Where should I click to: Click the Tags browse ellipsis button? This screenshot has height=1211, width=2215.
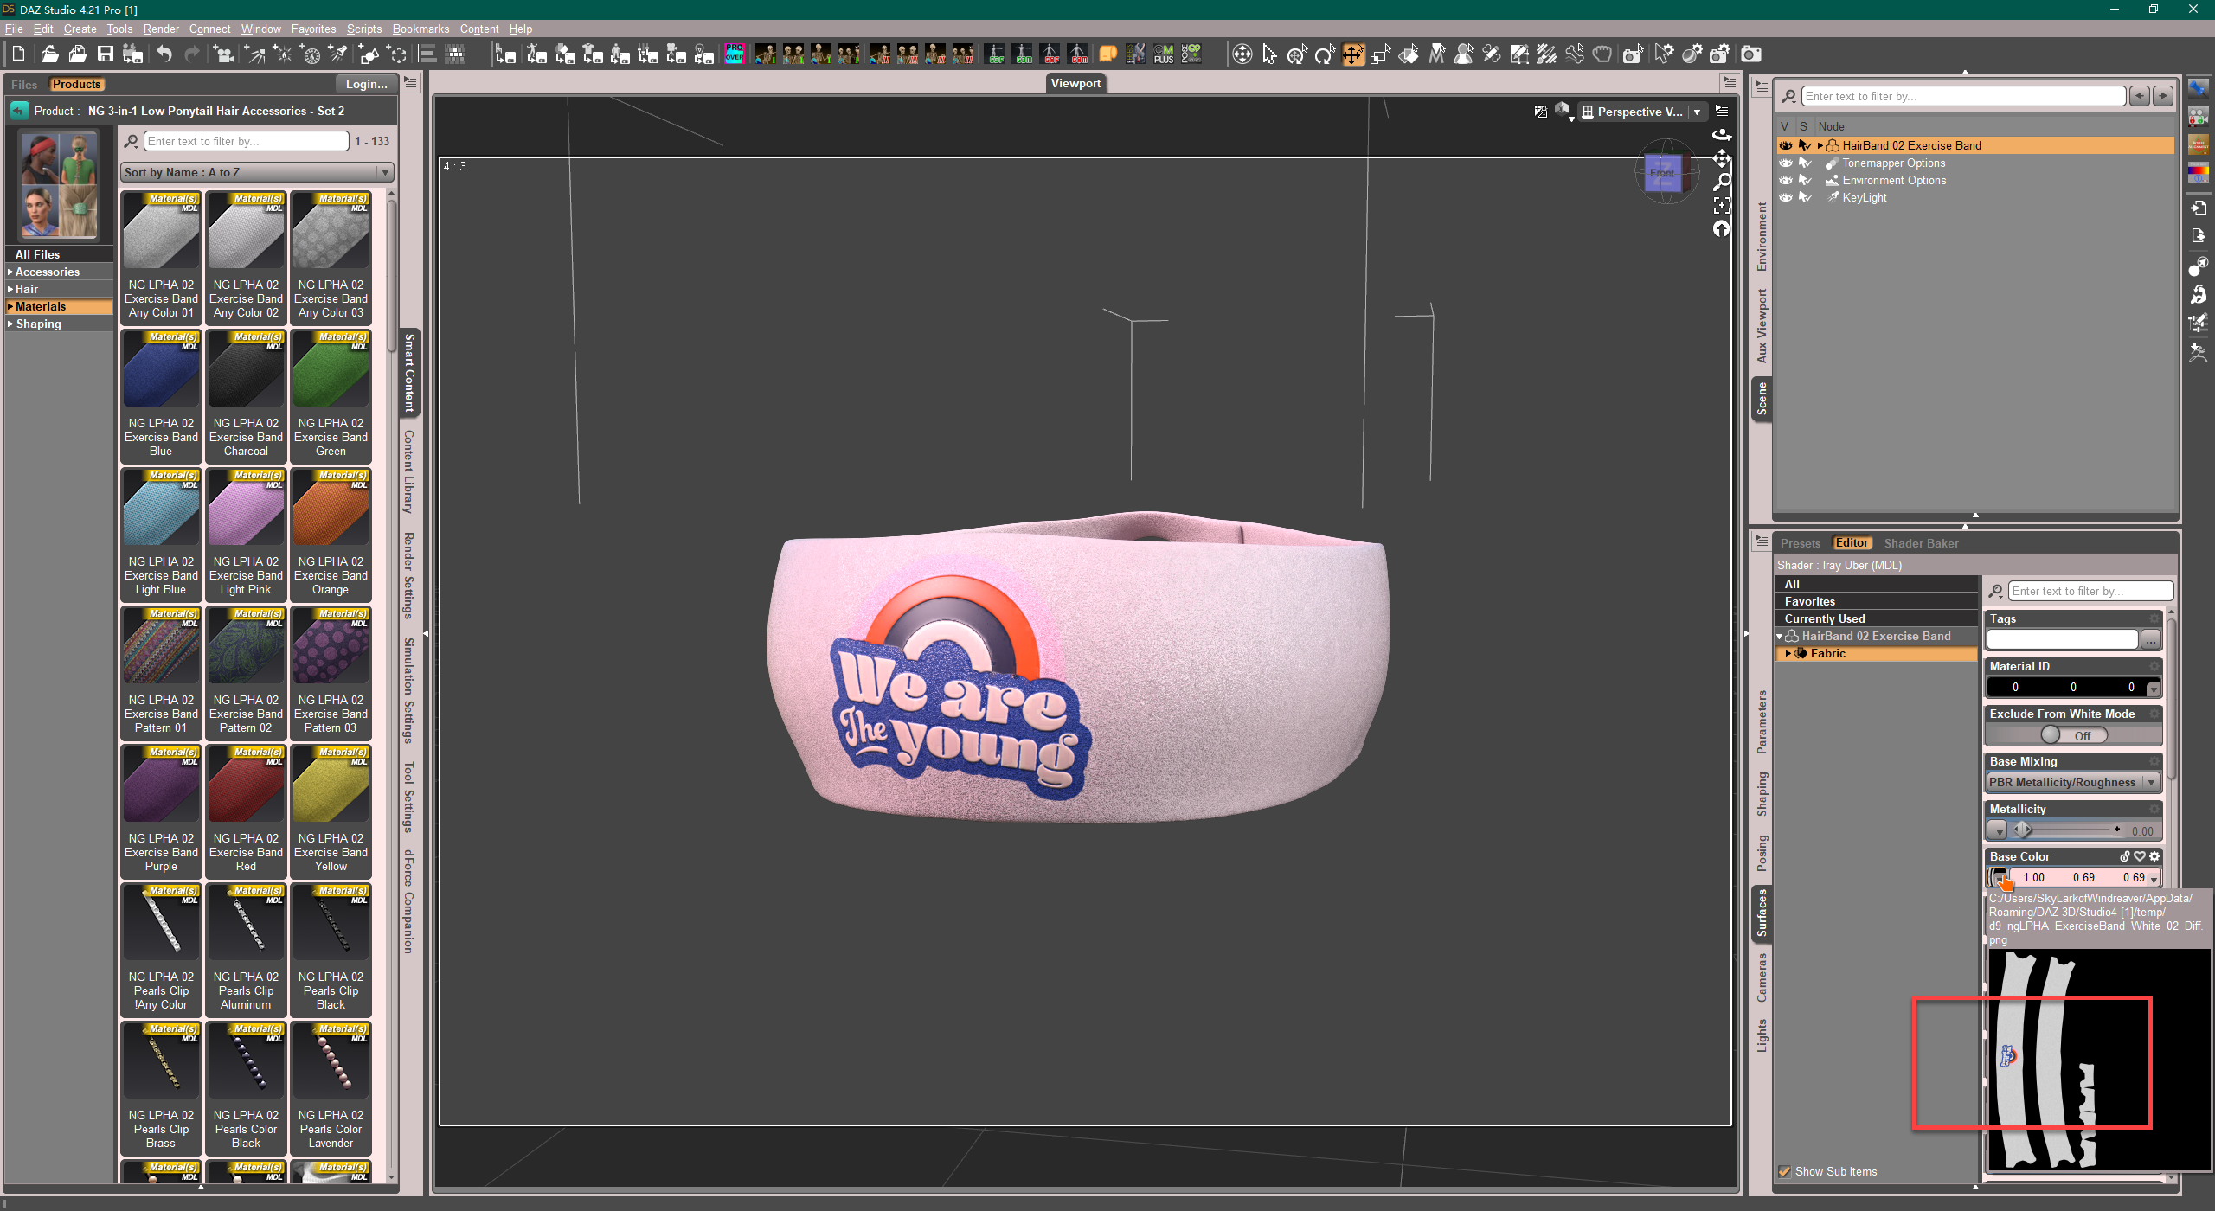click(2150, 639)
